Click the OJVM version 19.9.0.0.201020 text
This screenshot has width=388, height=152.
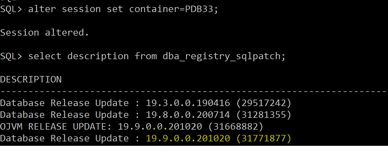pyautogui.click(x=160, y=127)
